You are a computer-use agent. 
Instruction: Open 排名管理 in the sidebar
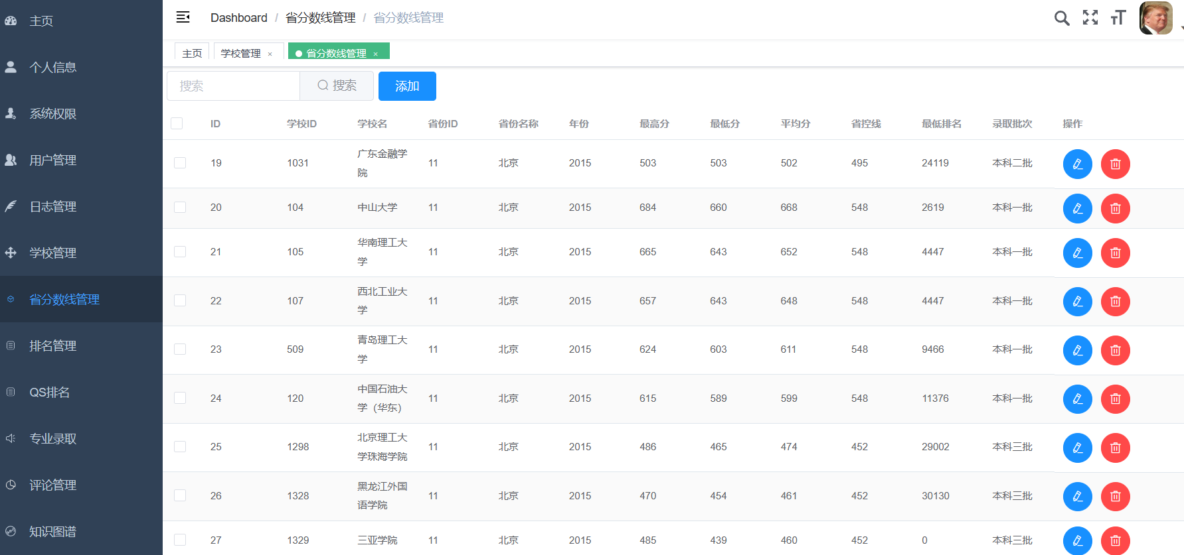[81, 345]
